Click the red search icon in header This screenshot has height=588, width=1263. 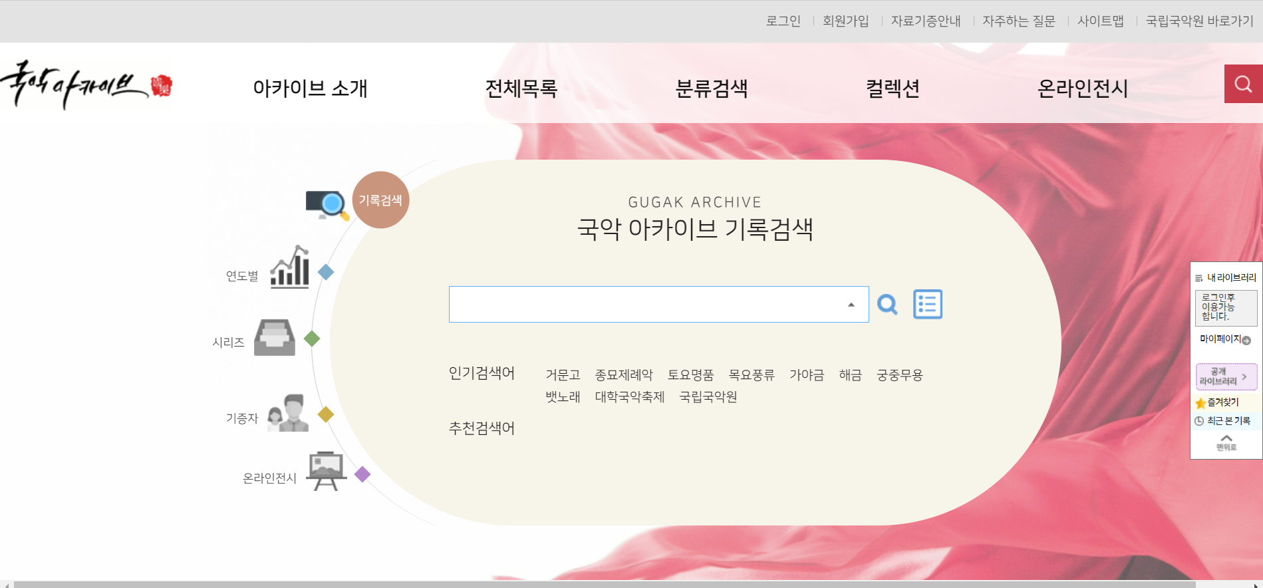(x=1243, y=84)
